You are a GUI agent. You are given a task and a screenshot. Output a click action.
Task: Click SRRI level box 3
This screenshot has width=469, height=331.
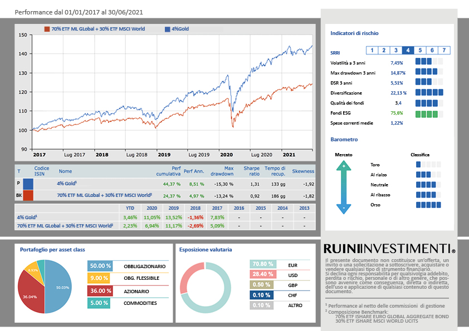click(x=396, y=50)
